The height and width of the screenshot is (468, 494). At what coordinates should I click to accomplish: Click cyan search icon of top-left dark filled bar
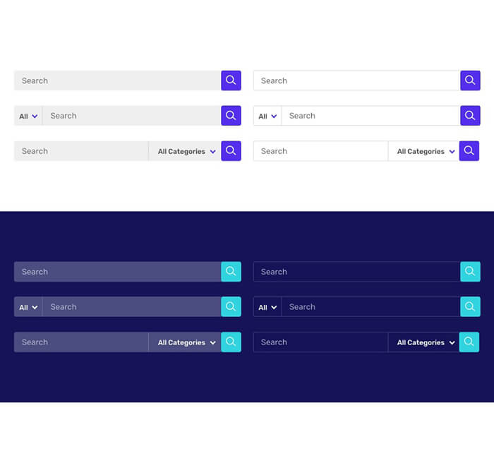(x=231, y=272)
